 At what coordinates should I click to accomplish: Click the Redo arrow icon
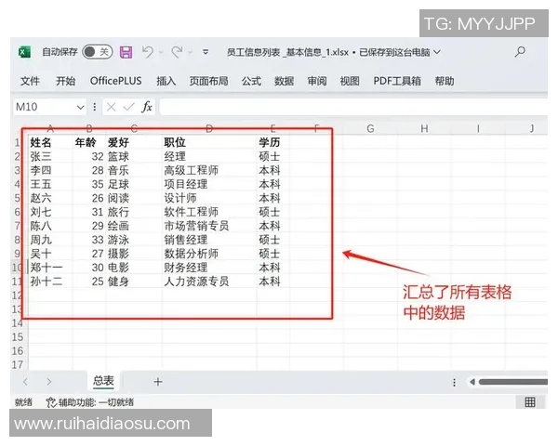tap(177, 52)
